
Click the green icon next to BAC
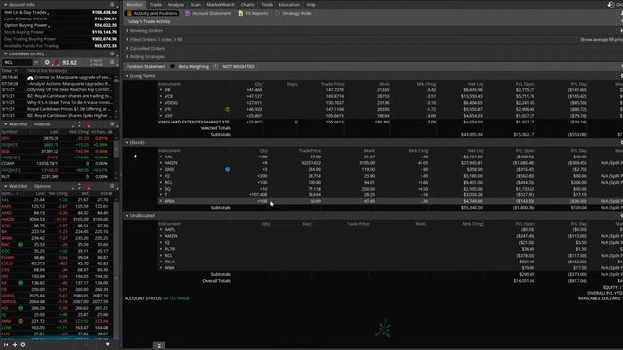pyautogui.click(x=21, y=244)
